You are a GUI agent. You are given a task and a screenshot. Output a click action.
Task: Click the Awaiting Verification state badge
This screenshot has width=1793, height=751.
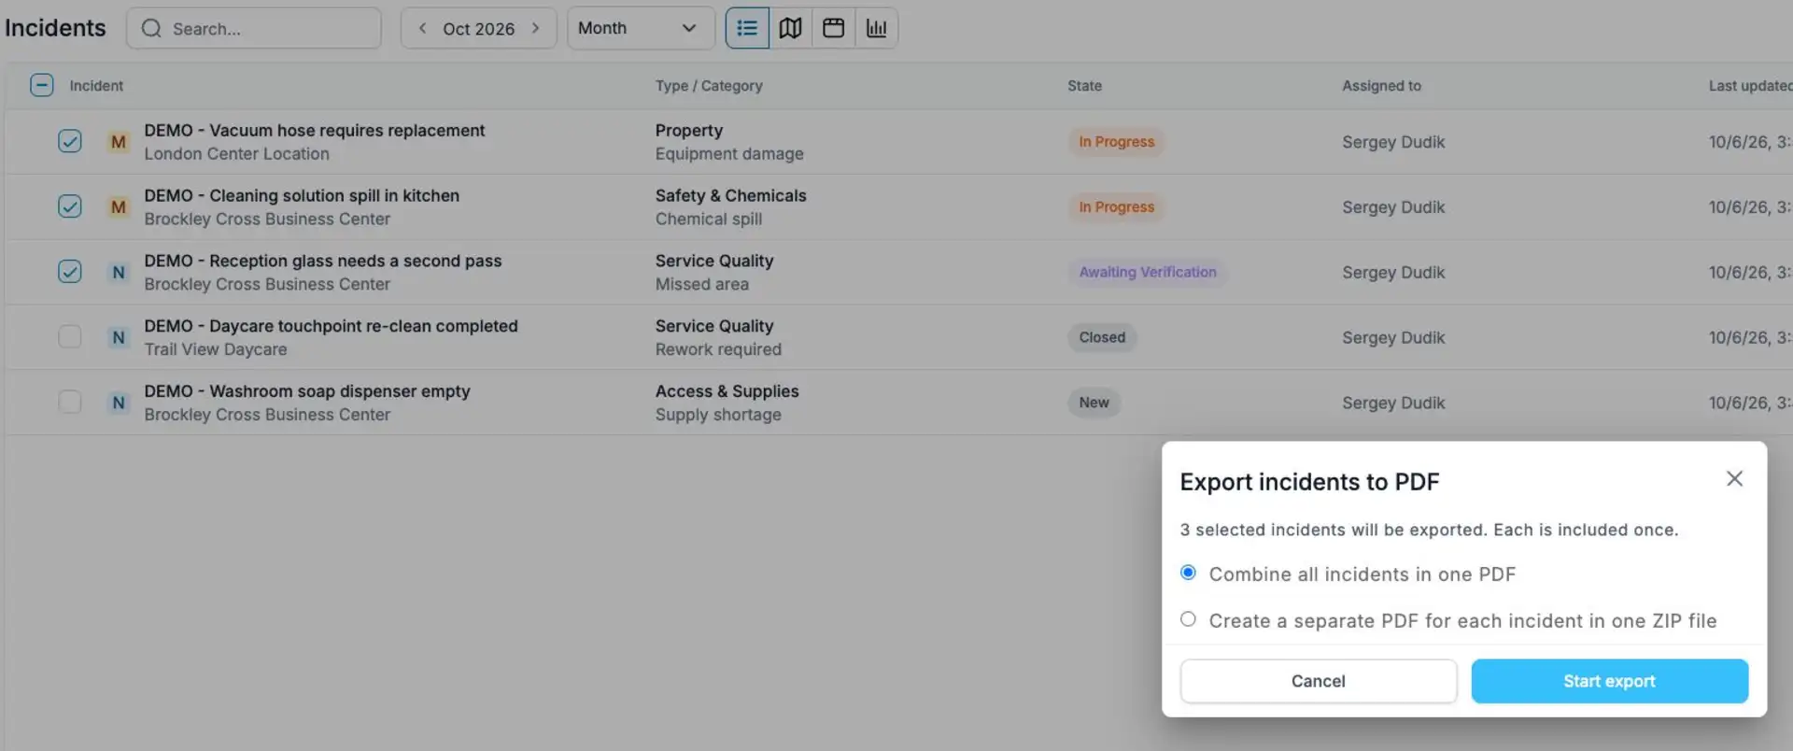(x=1148, y=272)
